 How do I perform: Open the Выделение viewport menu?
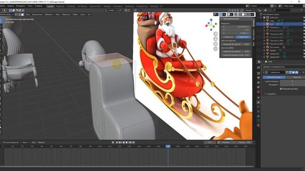coord(37,15)
